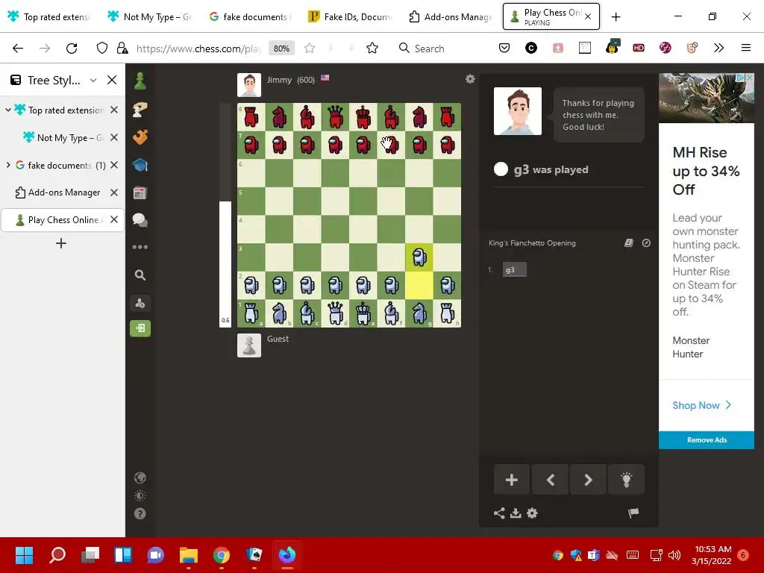Open the Firefox hamburger menu
Viewport: 764px width, 573px height.
coord(746,48)
